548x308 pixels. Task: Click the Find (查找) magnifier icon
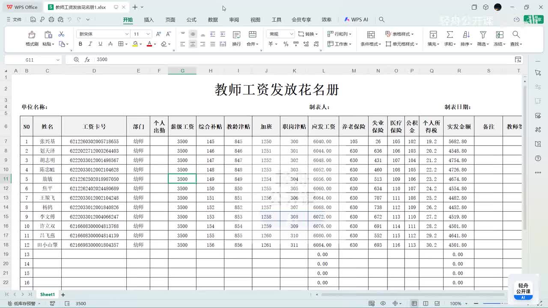coord(516,35)
